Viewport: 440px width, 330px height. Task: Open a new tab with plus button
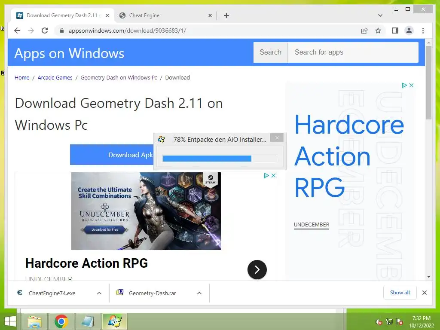(226, 15)
